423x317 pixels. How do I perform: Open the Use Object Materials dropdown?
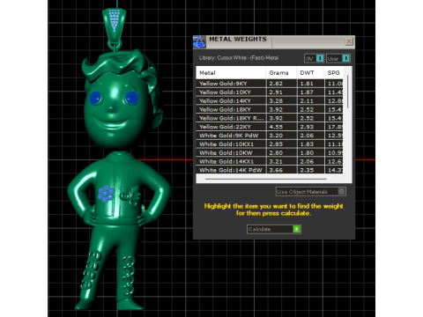click(x=311, y=192)
